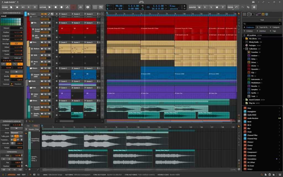Switch to the MIX view

[19, 175]
